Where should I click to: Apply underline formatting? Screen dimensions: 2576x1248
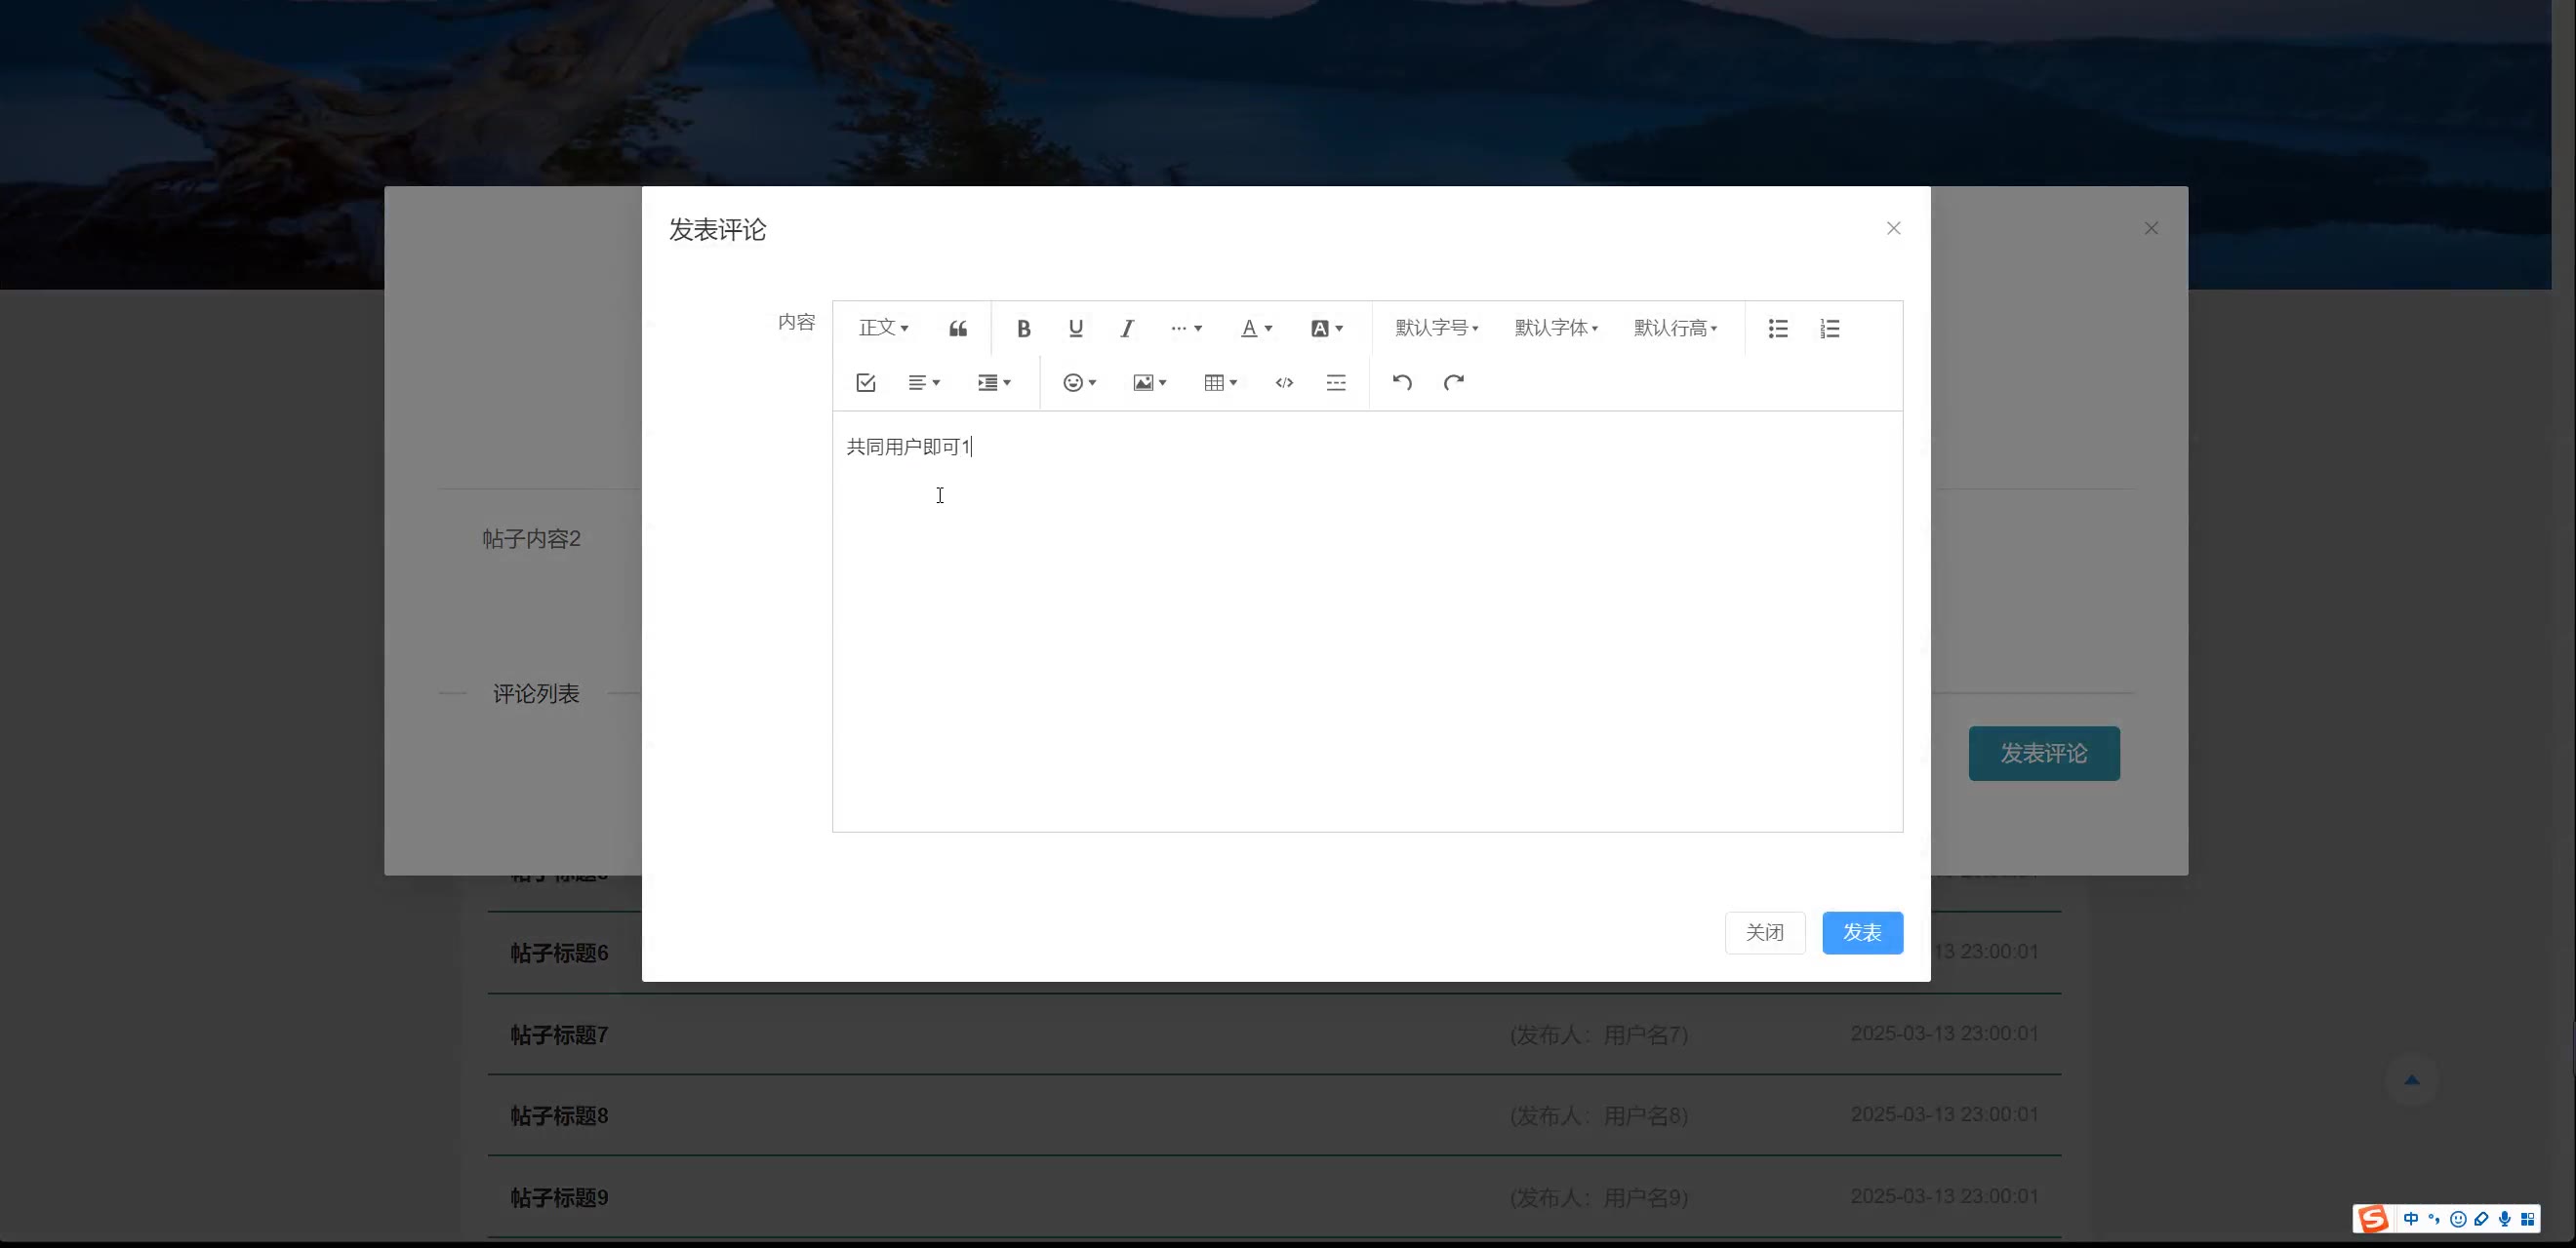tap(1075, 329)
